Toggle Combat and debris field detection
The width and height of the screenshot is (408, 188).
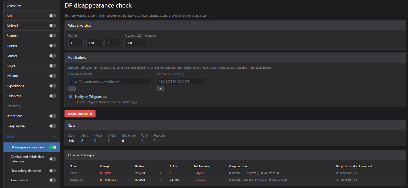[x=53, y=159]
